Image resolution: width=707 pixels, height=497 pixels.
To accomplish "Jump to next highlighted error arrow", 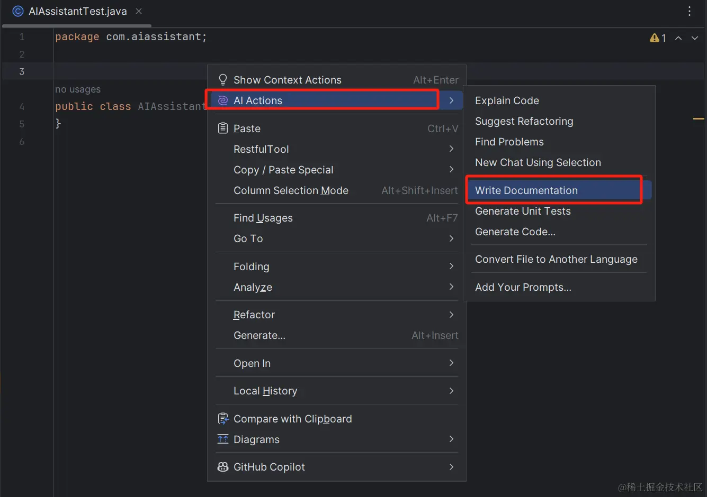I will point(695,38).
